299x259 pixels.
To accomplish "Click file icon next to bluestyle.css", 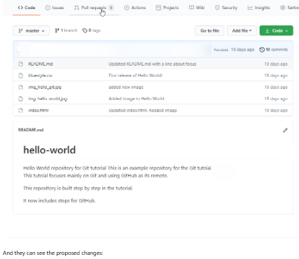I will point(21,75).
